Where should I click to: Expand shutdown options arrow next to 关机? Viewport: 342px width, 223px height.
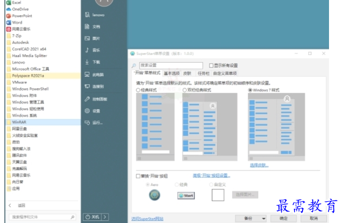(x=105, y=217)
